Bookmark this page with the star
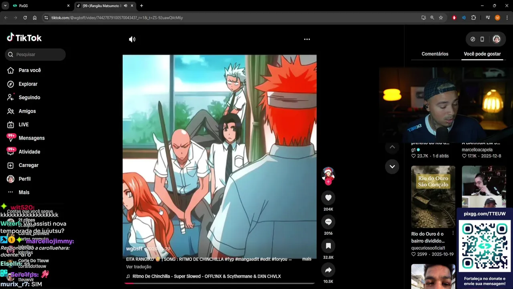Image resolution: width=513 pixels, height=289 pixels. pos(441,18)
